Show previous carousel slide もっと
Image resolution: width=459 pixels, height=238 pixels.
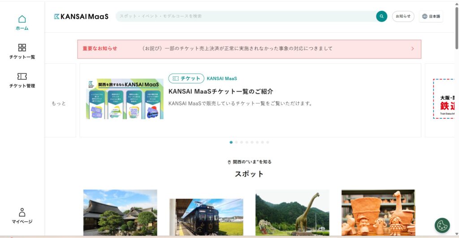coord(61,100)
